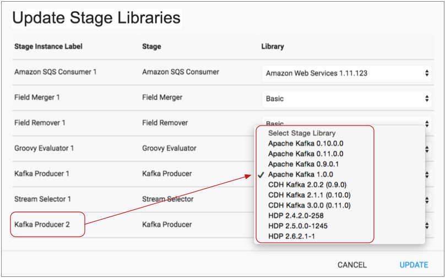Click the Amazon SQS Consumer 1 label
This screenshot has width=445, height=278.
point(55,72)
